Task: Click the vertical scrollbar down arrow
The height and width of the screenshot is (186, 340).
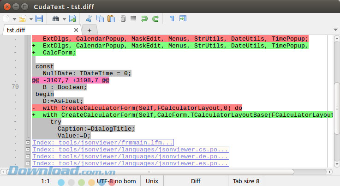Action: coord(337,164)
